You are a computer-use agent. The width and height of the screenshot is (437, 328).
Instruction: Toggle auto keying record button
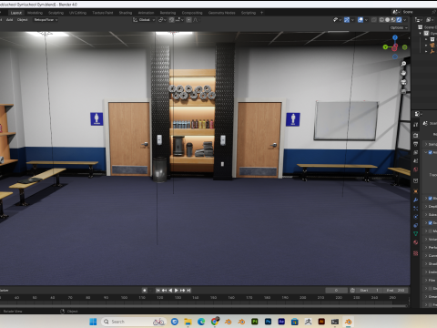tap(145, 291)
